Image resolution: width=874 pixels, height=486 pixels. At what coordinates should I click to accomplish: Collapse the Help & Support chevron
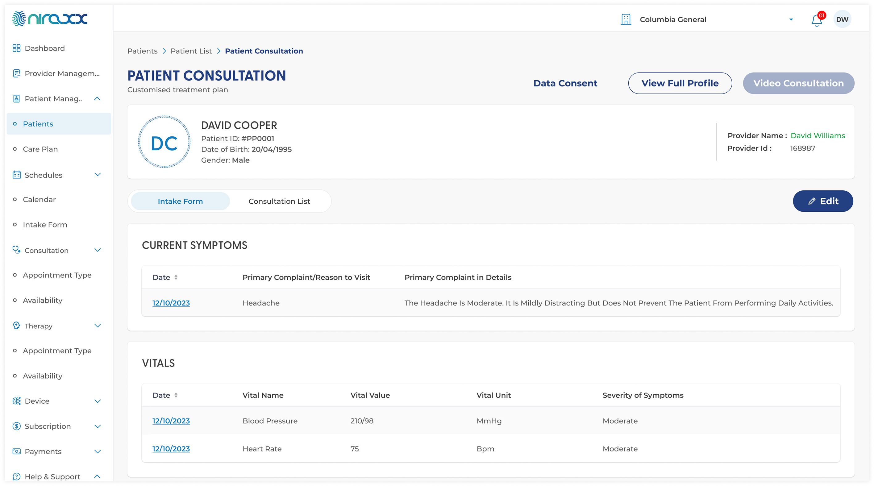[97, 476]
